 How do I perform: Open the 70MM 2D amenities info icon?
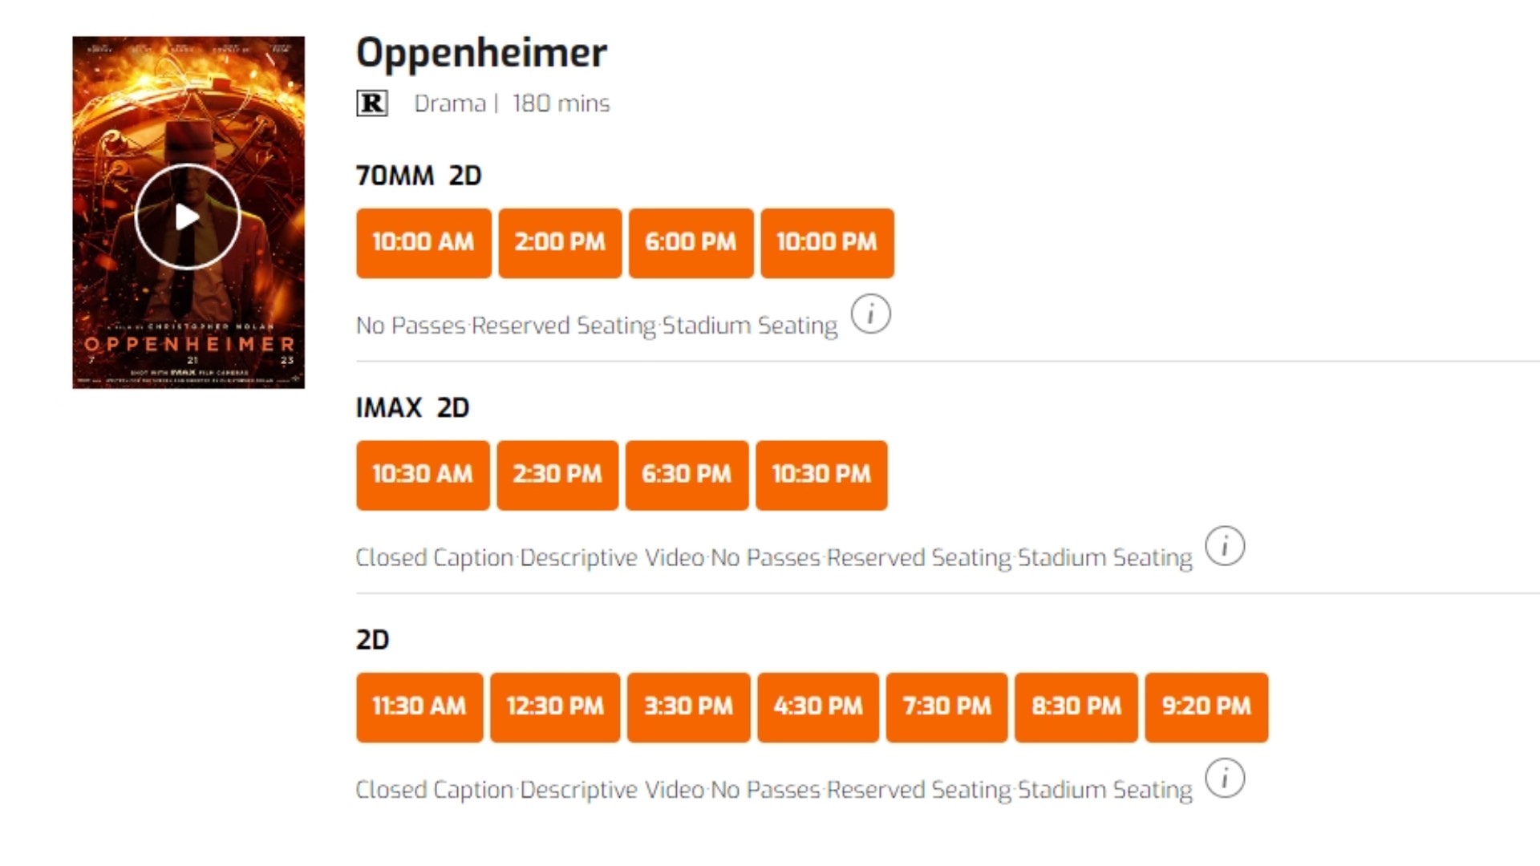pyautogui.click(x=870, y=314)
